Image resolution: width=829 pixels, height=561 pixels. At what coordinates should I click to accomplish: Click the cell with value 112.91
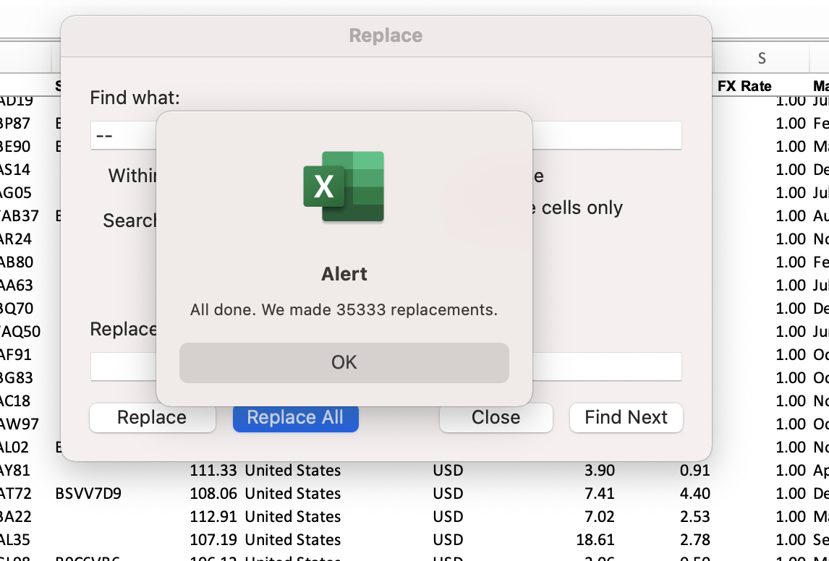coord(213,517)
